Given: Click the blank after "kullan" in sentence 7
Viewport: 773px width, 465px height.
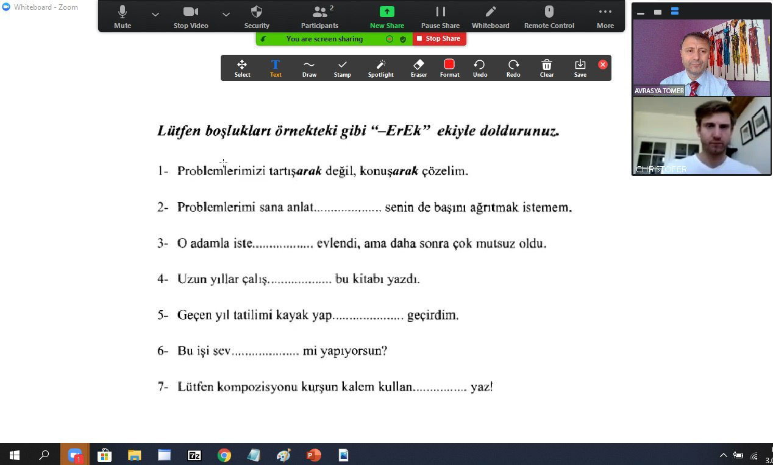Looking at the screenshot, I should point(440,388).
